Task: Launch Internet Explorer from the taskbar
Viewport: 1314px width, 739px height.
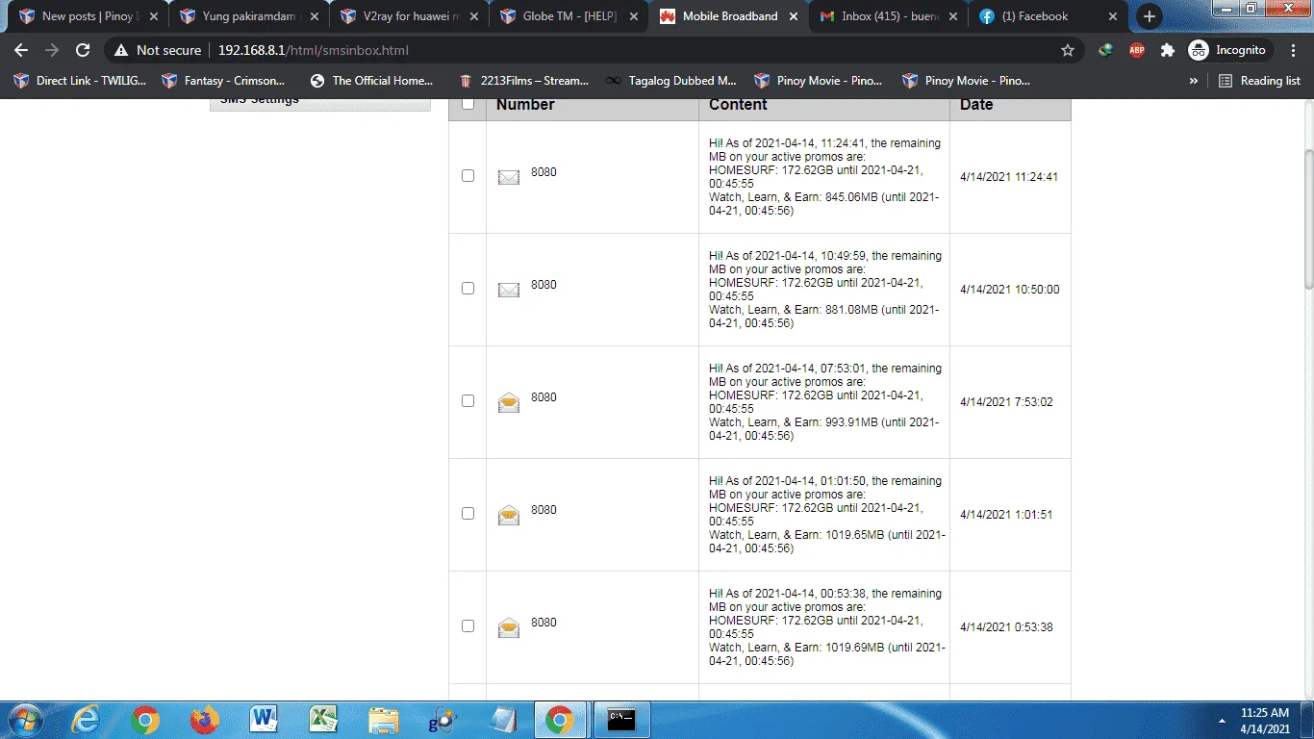Action: point(87,720)
